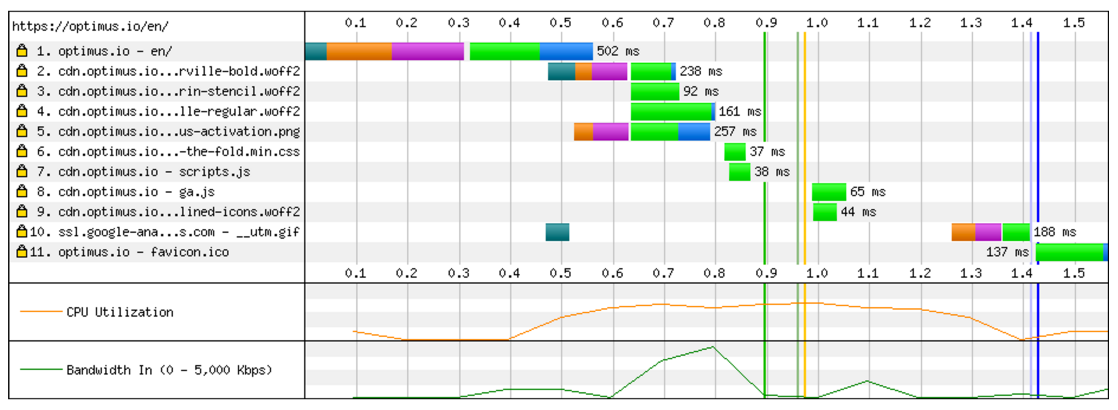Click the 65 ms green bar for ga.js
Viewport: 1118px width, 410px height.
point(829,192)
